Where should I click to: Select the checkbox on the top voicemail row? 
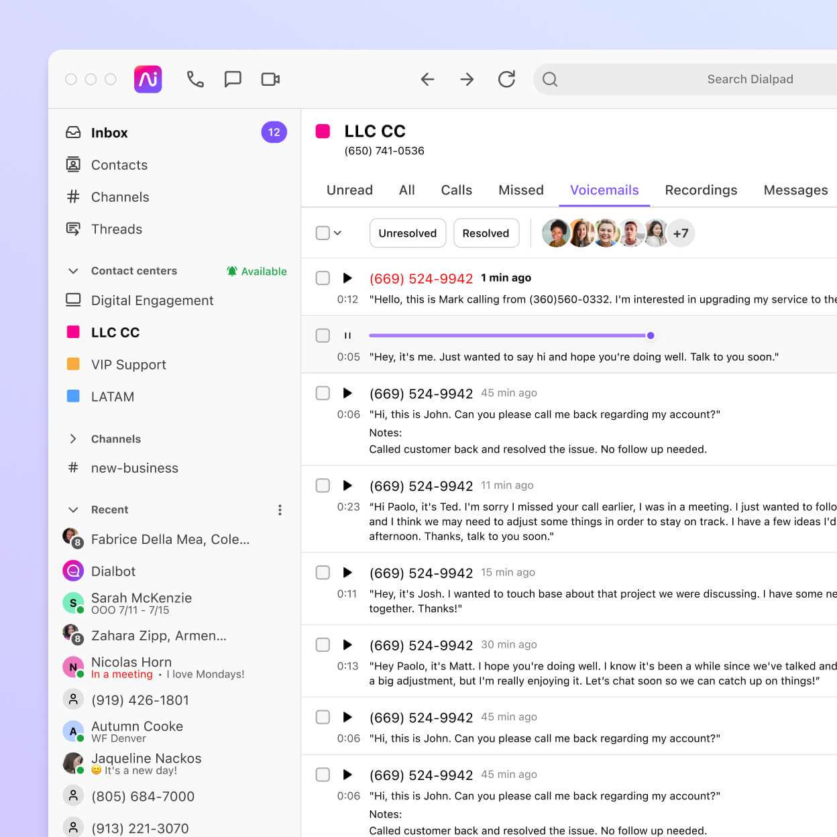click(x=323, y=278)
